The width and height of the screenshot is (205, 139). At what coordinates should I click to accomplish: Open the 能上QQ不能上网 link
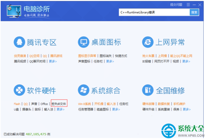(x=181, y=56)
